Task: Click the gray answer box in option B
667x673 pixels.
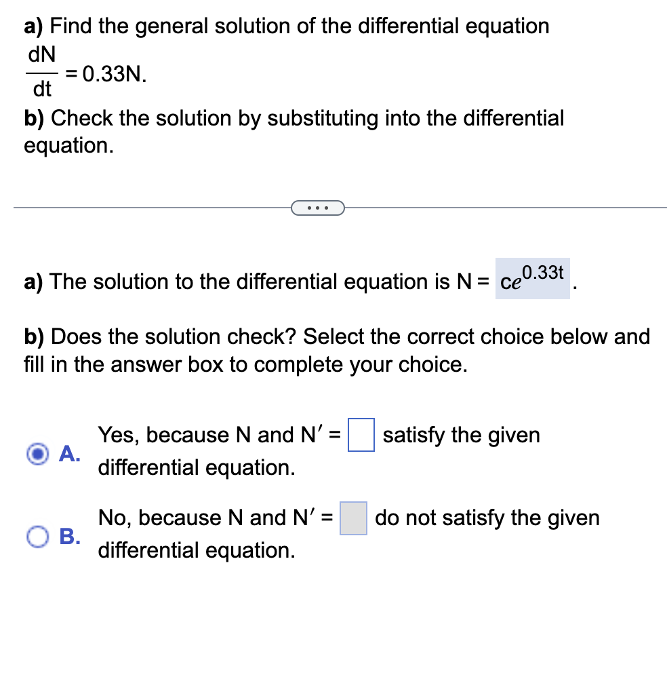Action: pos(352,518)
